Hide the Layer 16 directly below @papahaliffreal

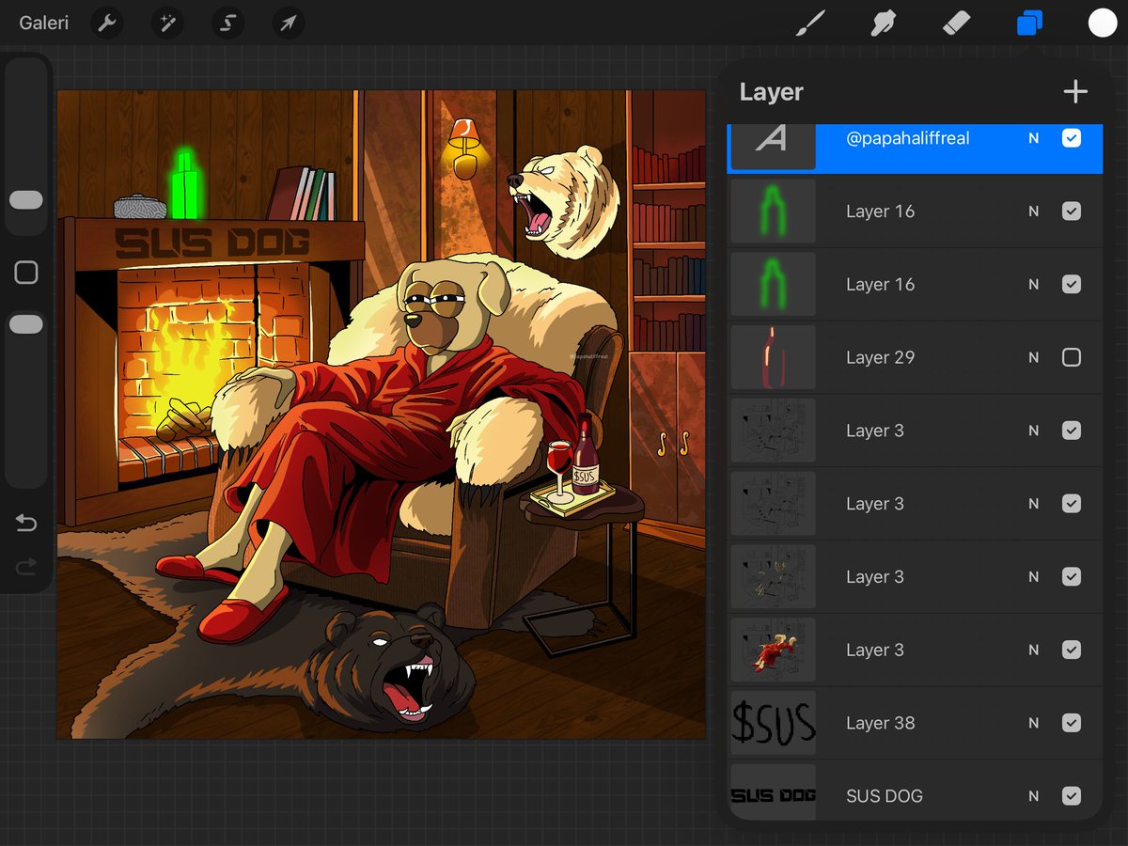tap(1072, 211)
